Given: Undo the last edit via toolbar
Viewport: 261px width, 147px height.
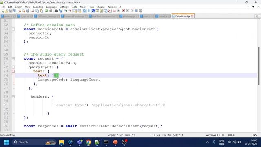Looking at the screenshot, I should coord(46,11).
